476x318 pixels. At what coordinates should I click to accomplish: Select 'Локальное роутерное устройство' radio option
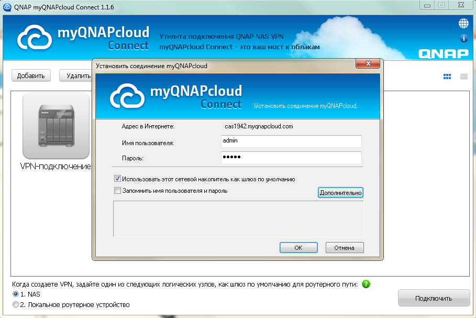pos(16,304)
